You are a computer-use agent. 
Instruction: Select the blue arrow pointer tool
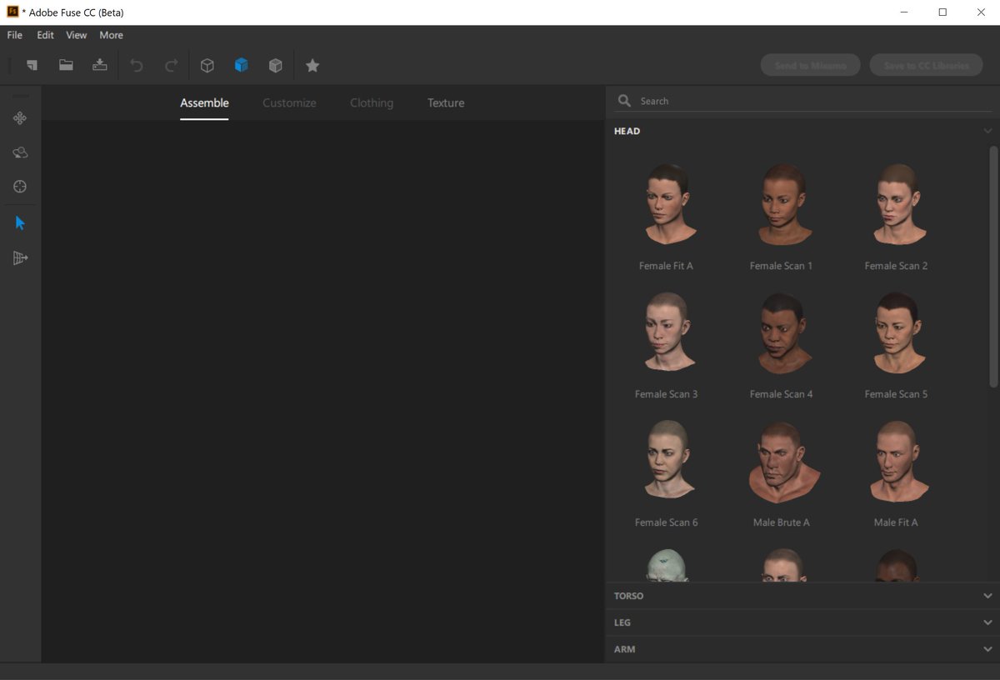coord(20,222)
